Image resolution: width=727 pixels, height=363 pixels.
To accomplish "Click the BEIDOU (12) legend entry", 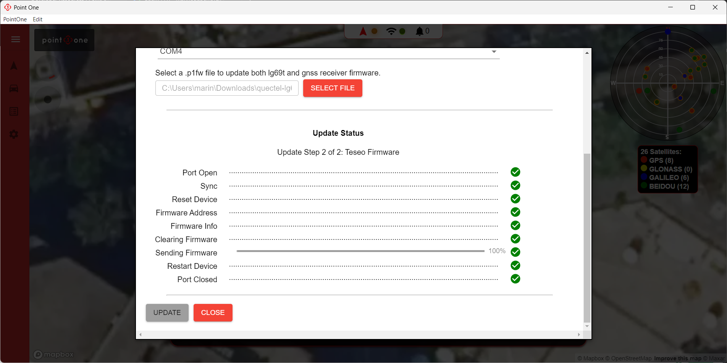I will 669,186.
